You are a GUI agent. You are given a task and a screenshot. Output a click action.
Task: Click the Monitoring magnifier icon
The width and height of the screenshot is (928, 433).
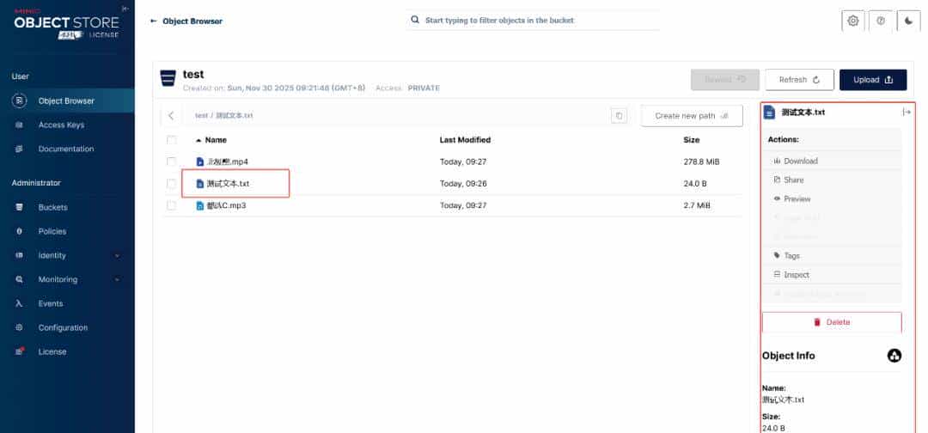(20, 279)
